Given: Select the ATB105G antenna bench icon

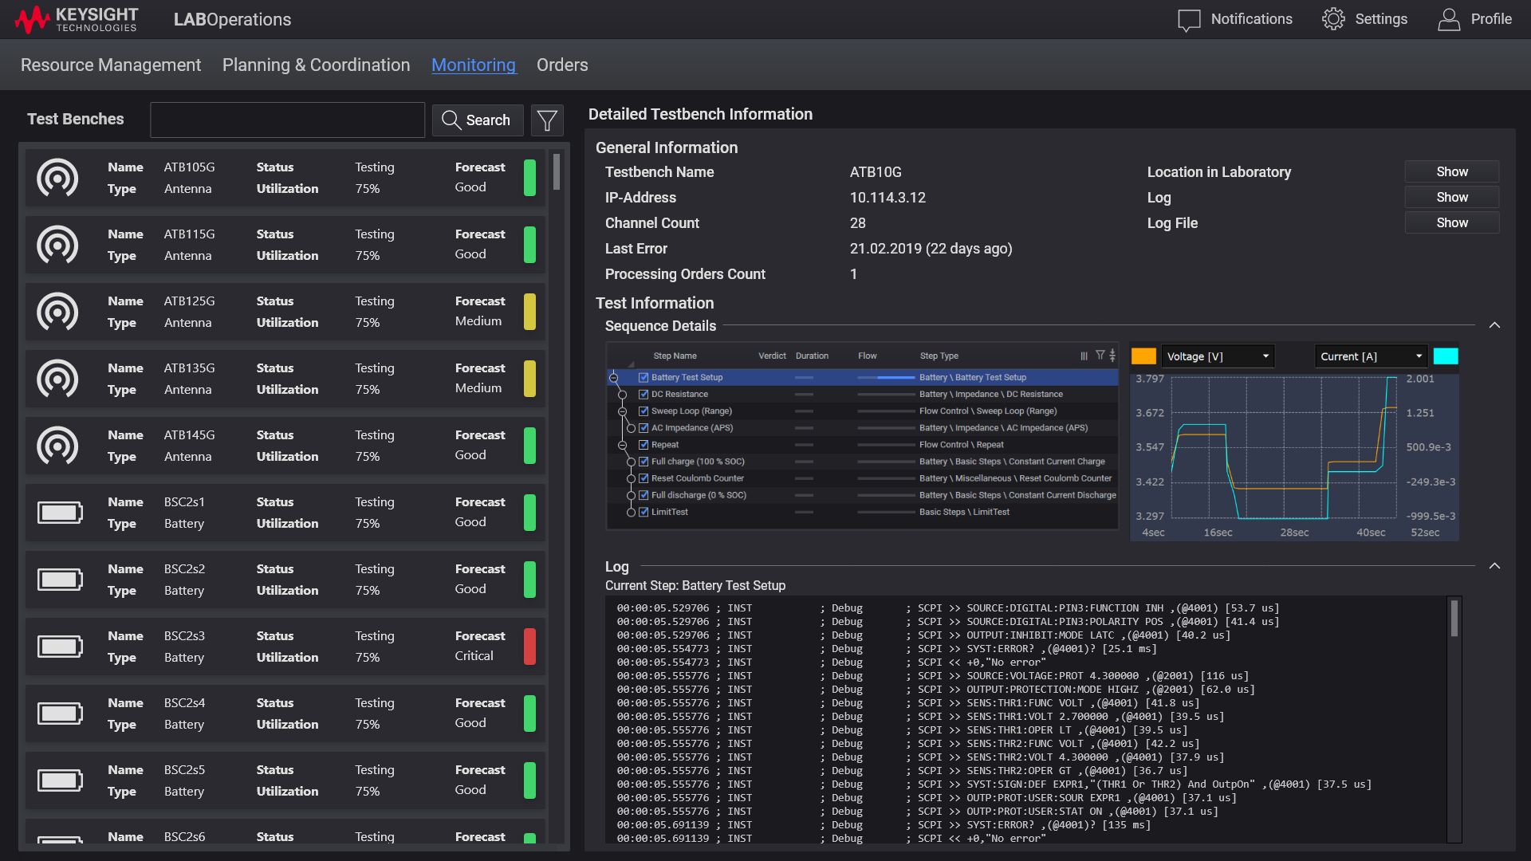Looking at the screenshot, I should tap(57, 178).
